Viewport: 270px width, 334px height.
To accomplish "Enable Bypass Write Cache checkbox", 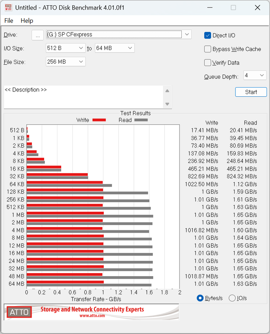I will tap(208, 49).
